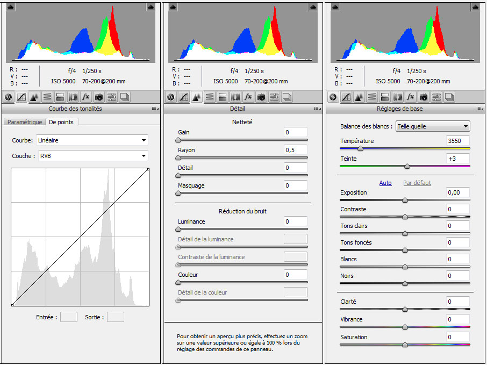487x365 pixels.
Task: Select Detail triangles icon in the Détail panel
Action: point(196,97)
